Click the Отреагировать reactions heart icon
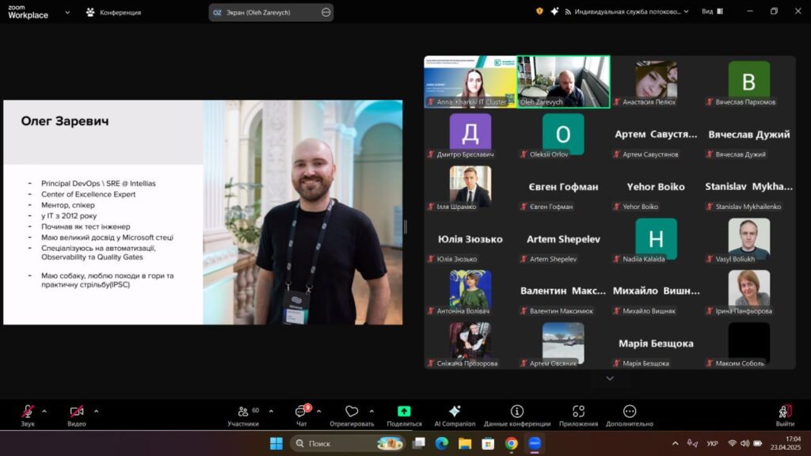This screenshot has width=811, height=456. 352,412
